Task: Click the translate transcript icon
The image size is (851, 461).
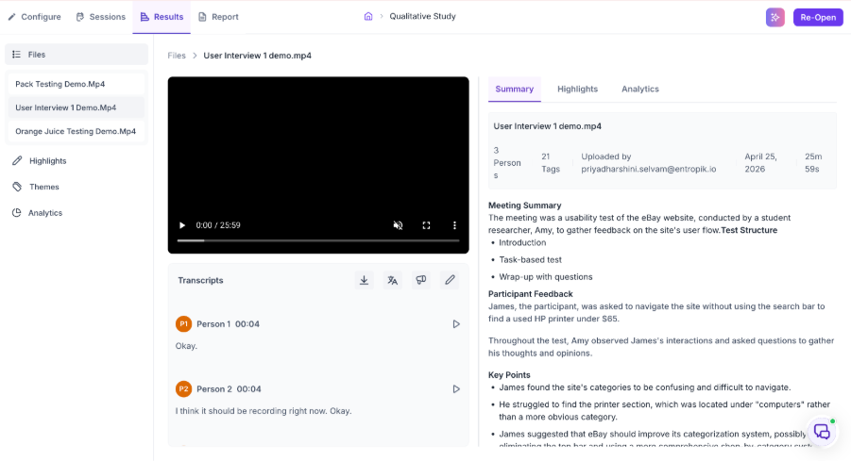Action: click(392, 280)
